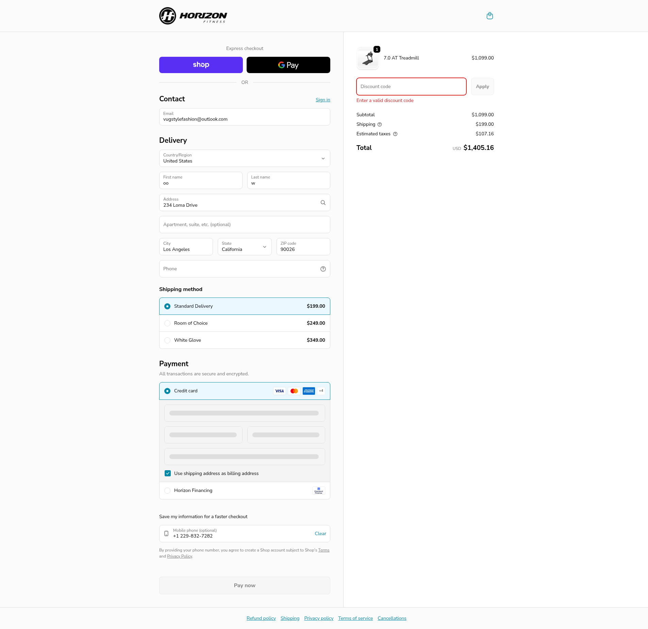Screen dimensions: 648x629
Task: Click the address search magnifier icon
Action: click(x=323, y=203)
